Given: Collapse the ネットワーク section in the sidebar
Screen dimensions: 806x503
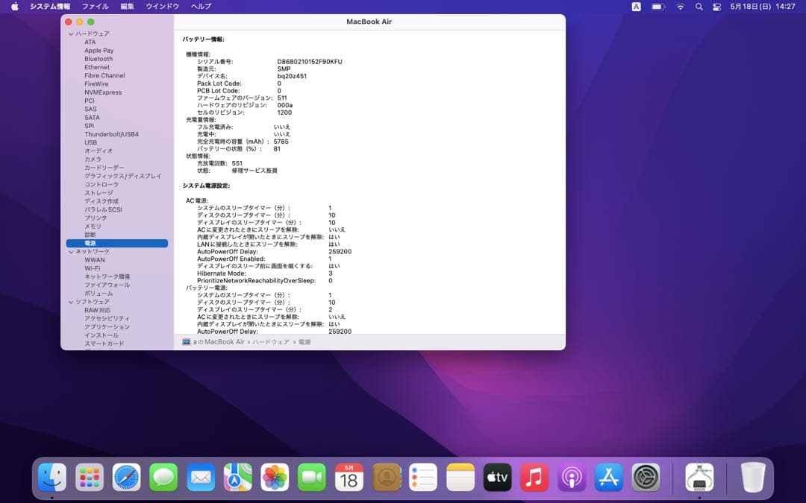Looking at the screenshot, I should 70,251.
